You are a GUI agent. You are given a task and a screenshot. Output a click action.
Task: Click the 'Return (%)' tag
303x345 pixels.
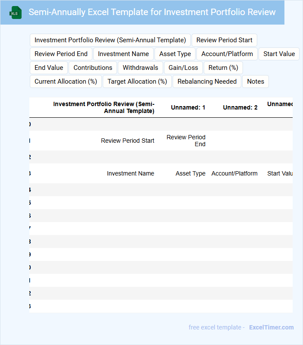223,68
